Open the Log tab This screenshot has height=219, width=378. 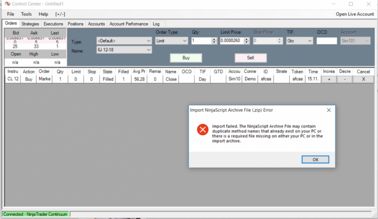point(156,24)
